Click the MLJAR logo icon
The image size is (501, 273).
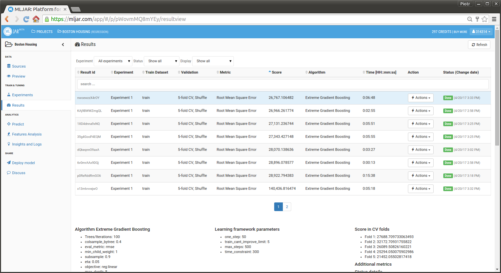[x=8, y=32]
